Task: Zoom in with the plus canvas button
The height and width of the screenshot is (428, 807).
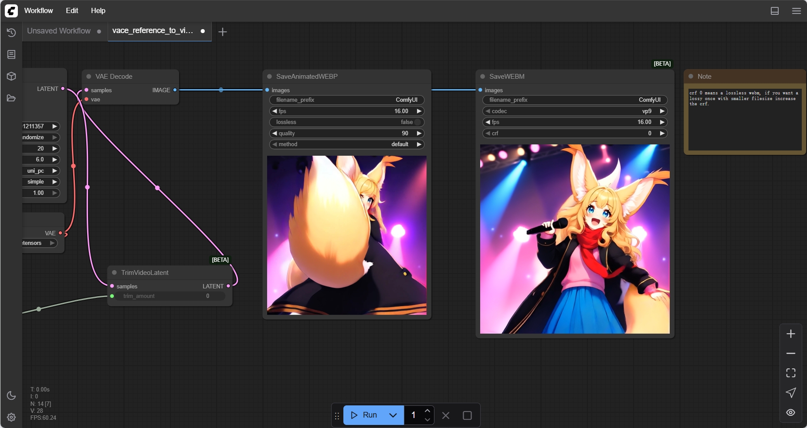Action: point(790,334)
